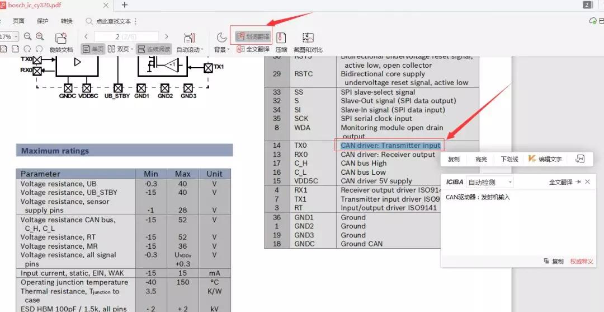The height and width of the screenshot is (312, 604).
Task: Open the vertical dots more options
Action: click(x=135, y=22)
